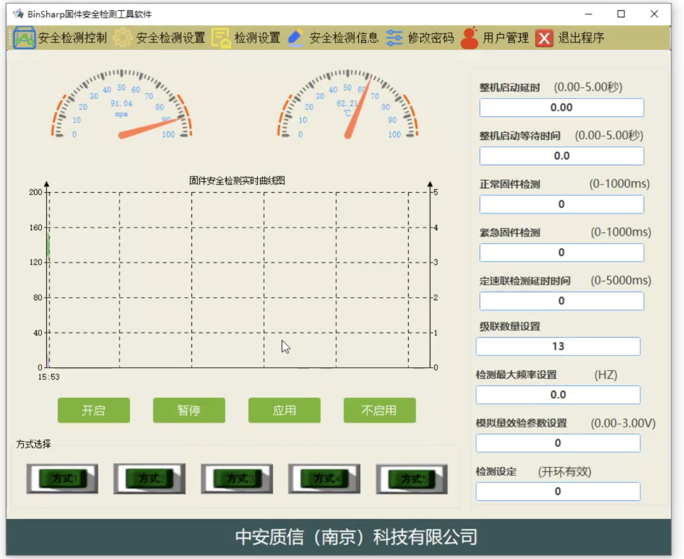Click the 修改密码 sliders icon

coord(395,37)
